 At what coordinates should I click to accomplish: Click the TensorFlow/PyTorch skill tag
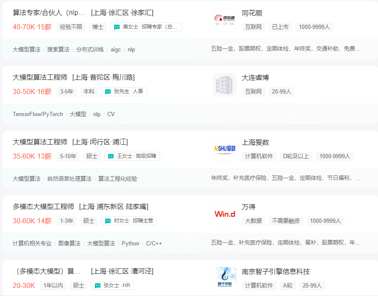38,114
